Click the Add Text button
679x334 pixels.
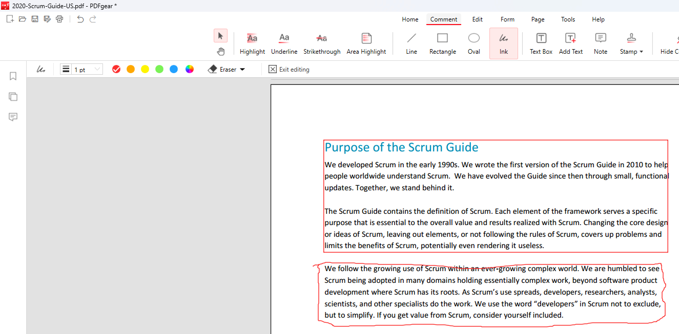click(571, 43)
